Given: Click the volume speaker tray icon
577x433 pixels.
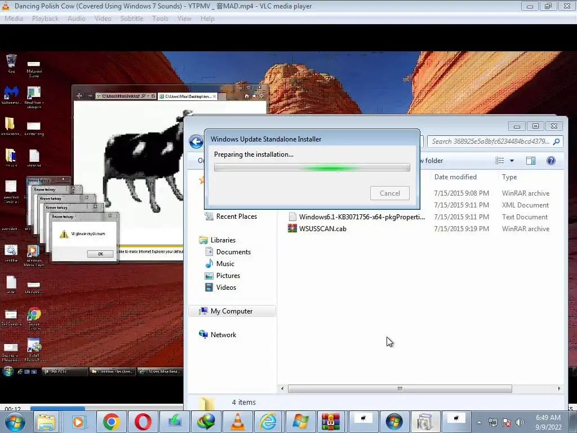Looking at the screenshot, I should click(520, 422).
